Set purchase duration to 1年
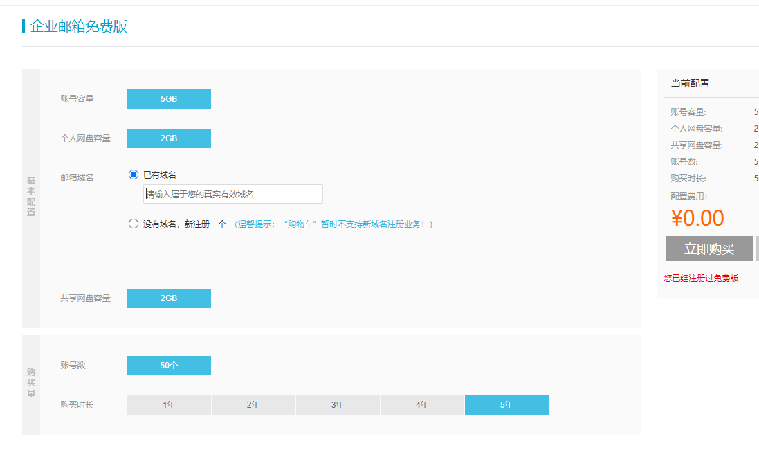Image resolution: width=759 pixels, height=450 pixels. [x=169, y=405]
